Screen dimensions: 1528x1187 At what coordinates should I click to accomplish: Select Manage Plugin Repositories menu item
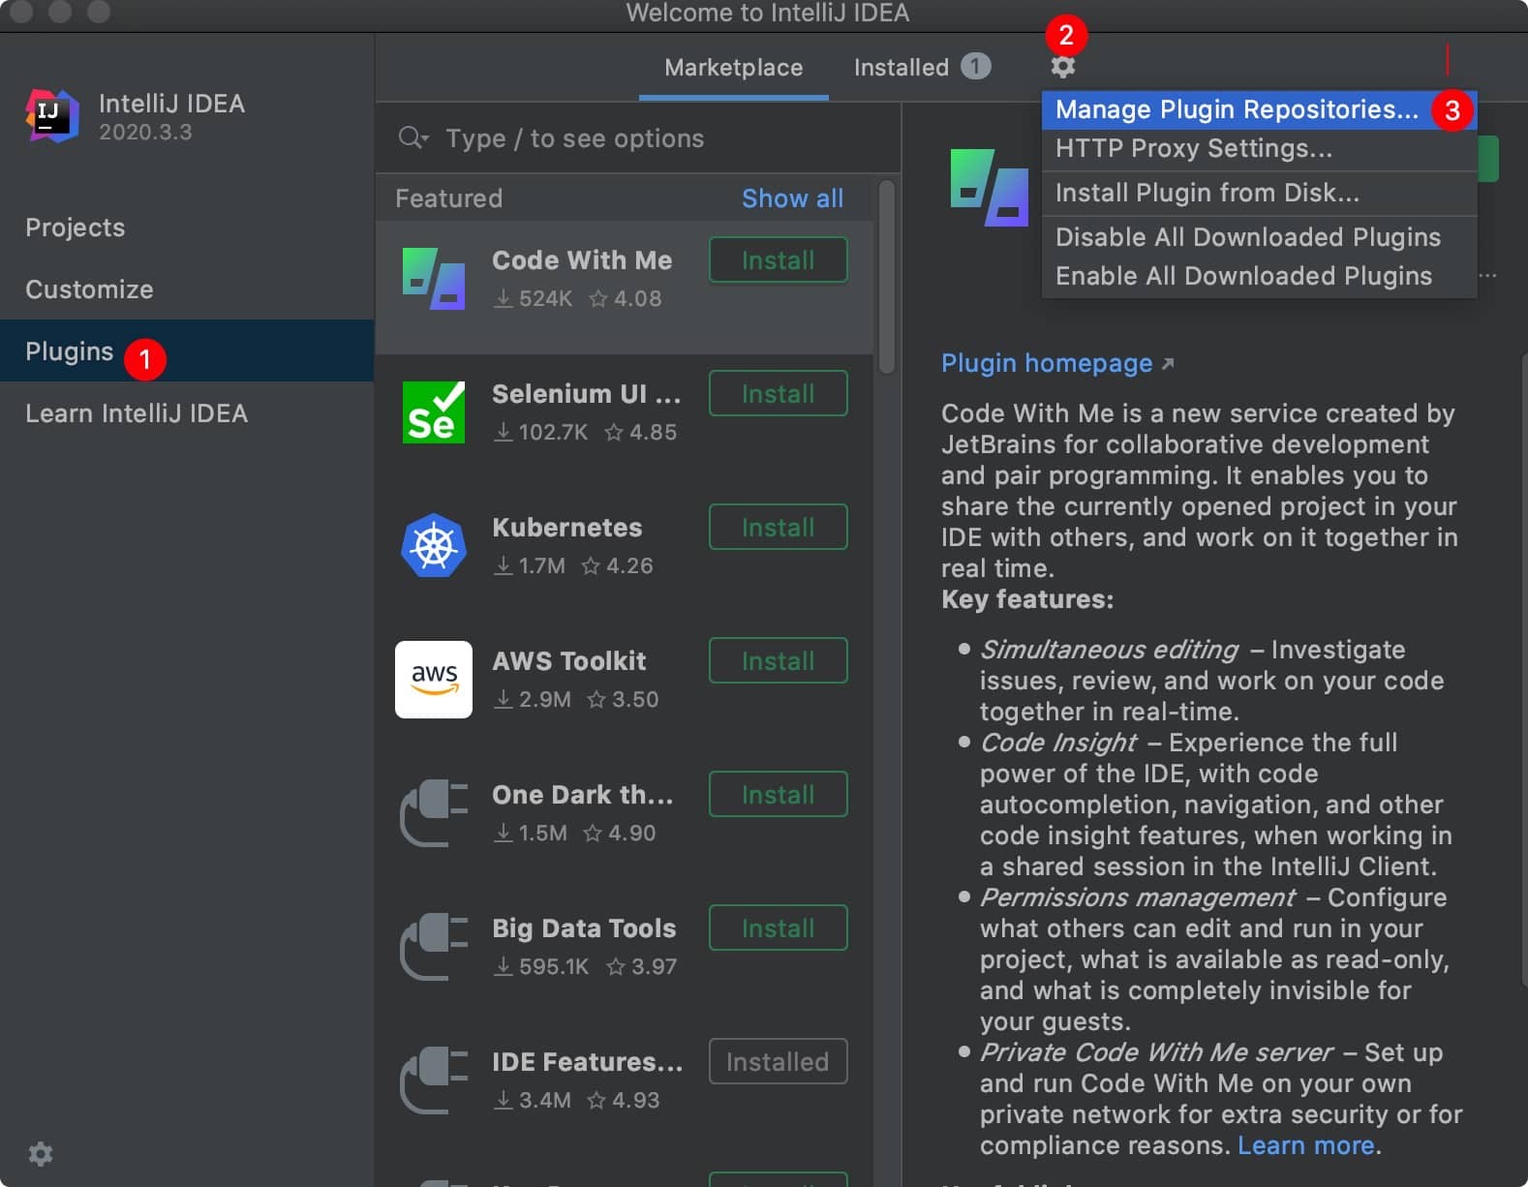point(1259,109)
